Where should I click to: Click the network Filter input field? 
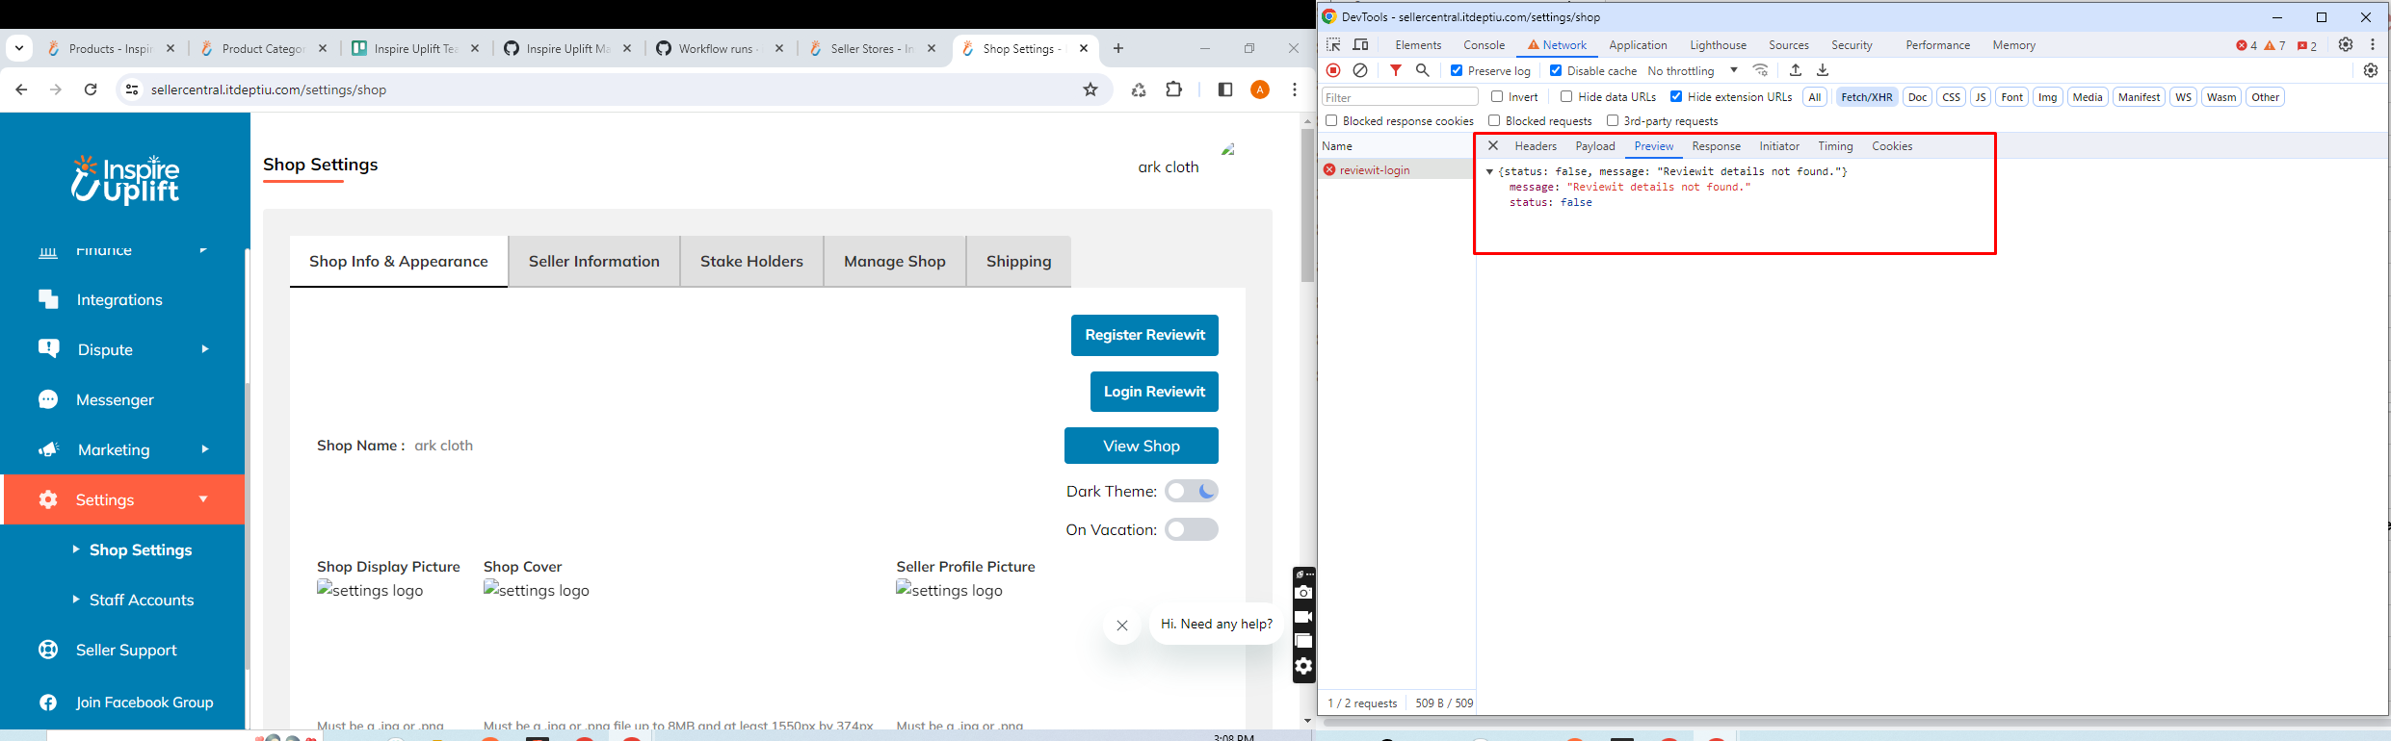[x=1399, y=97]
